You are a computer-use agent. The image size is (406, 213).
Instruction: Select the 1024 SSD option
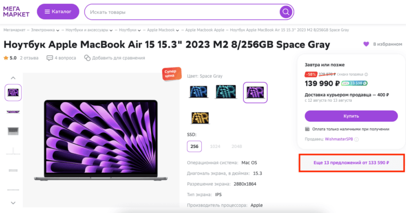[x=215, y=146]
